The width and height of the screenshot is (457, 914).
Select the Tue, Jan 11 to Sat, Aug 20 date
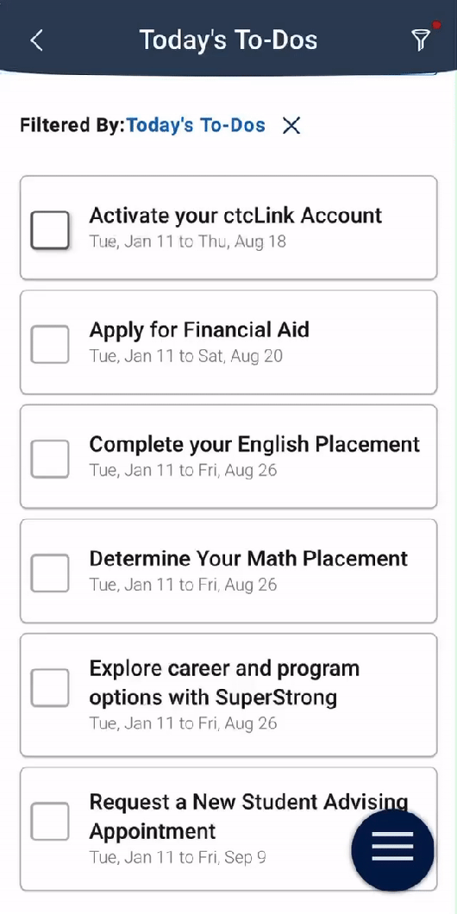[x=186, y=356]
